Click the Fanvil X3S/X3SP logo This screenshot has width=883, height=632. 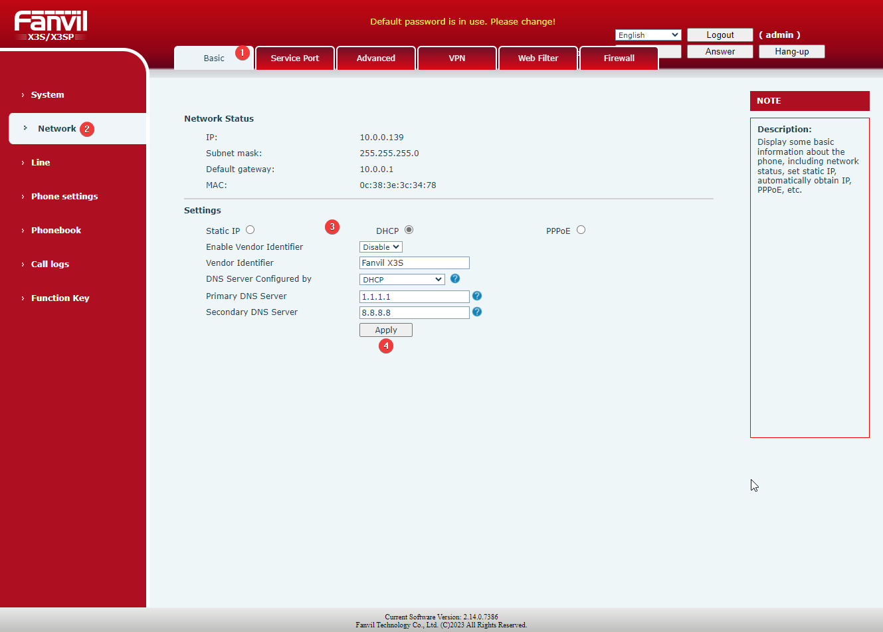(51, 26)
